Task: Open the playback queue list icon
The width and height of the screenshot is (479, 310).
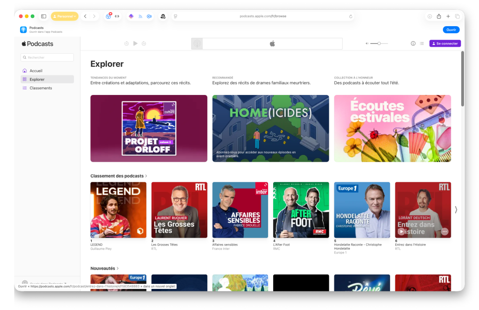Action: (x=422, y=43)
